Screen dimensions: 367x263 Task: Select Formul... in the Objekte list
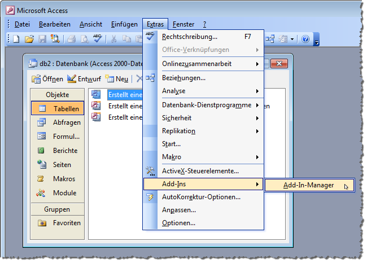point(58,137)
